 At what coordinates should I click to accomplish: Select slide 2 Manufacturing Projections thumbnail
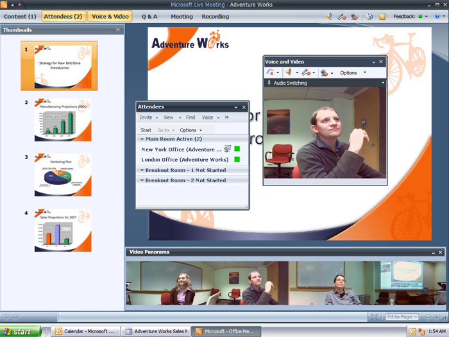tap(63, 120)
